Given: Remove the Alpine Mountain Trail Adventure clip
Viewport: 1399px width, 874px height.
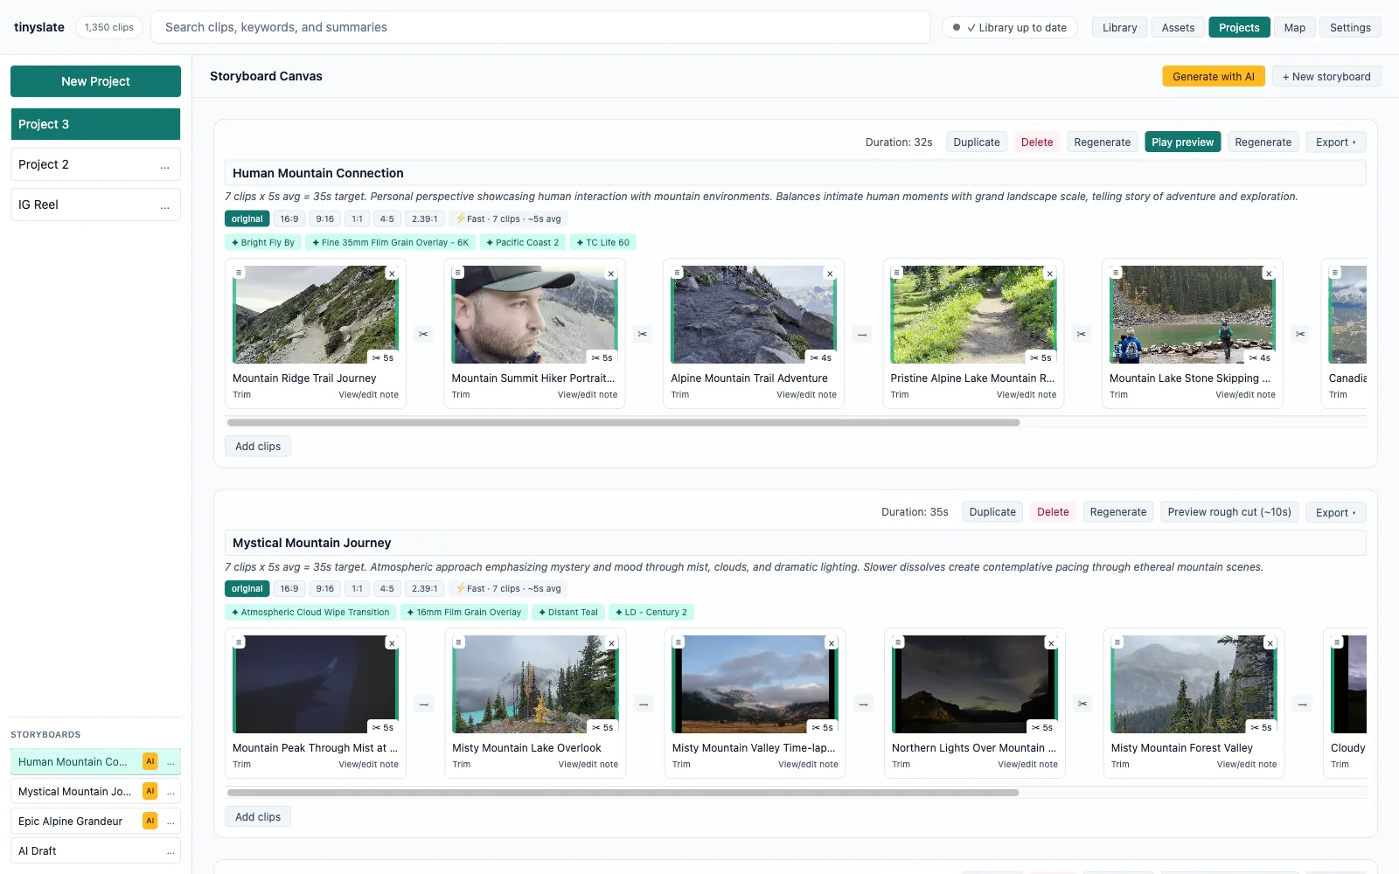Looking at the screenshot, I should click(x=830, y=274).
